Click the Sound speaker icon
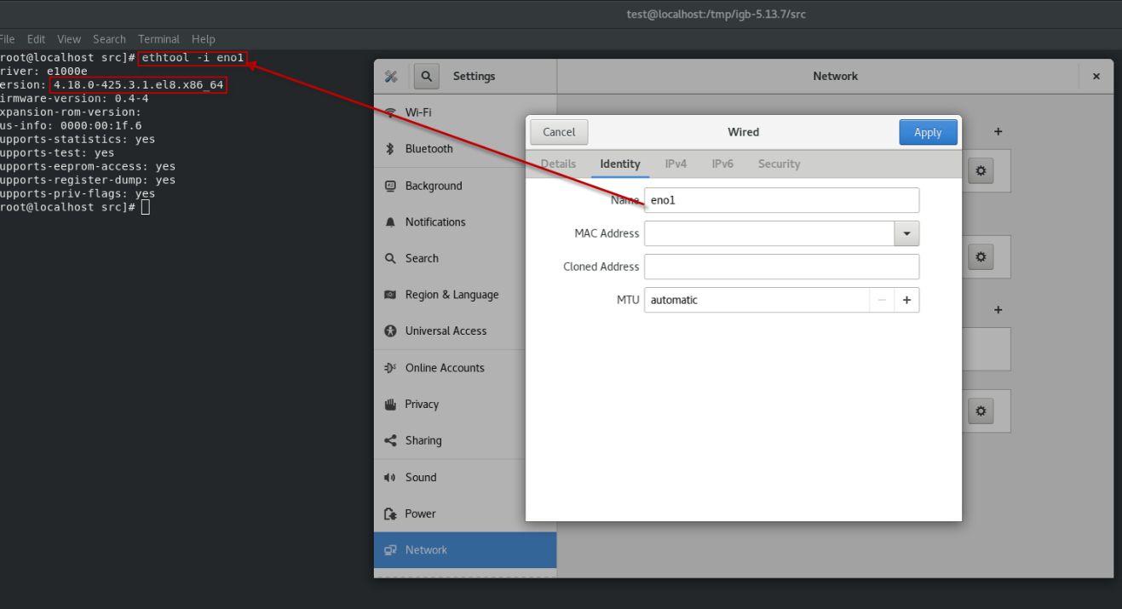1122x609 pixels. click(x=390, y=478)
